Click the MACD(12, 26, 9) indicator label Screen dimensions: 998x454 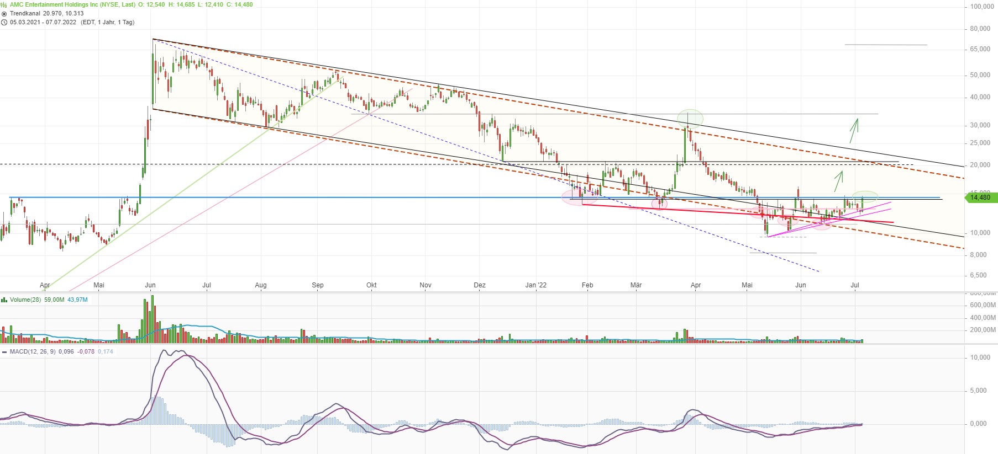[x=33, y=351]
